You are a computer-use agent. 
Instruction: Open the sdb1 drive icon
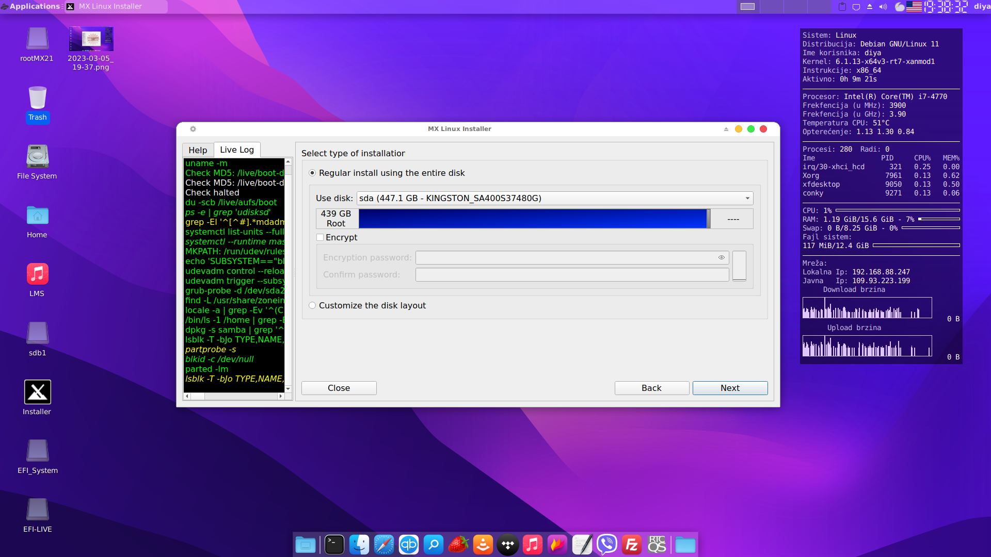37,333
